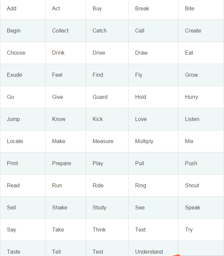This screenshot has height=256, width=224.
Task: Select the Multiply cell
Action: [153, 141]
